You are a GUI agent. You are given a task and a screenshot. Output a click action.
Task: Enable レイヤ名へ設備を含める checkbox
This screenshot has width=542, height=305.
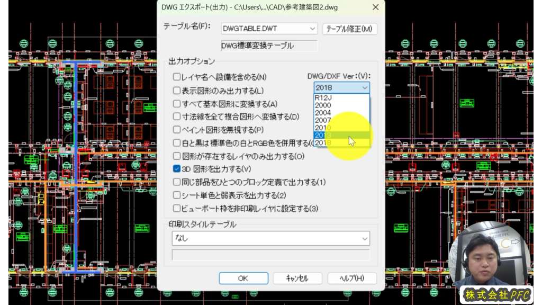click(x=177, y=77)
